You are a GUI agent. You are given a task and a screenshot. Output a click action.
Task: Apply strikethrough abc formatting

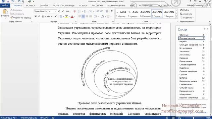point(48,16)
